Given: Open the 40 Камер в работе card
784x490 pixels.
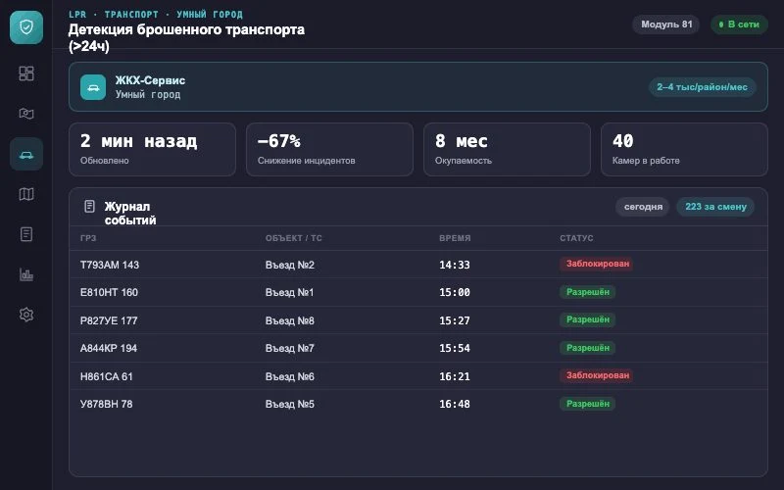Looking at the screenshot, I should (684, 149).
